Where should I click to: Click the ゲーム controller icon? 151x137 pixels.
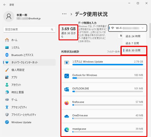pos(7,100)
